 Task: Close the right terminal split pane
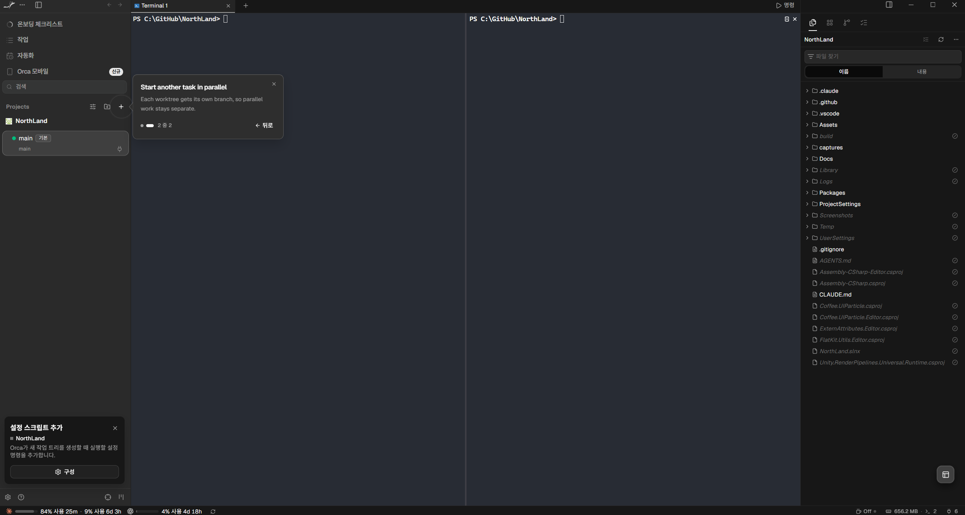click(x=795, y=19)
